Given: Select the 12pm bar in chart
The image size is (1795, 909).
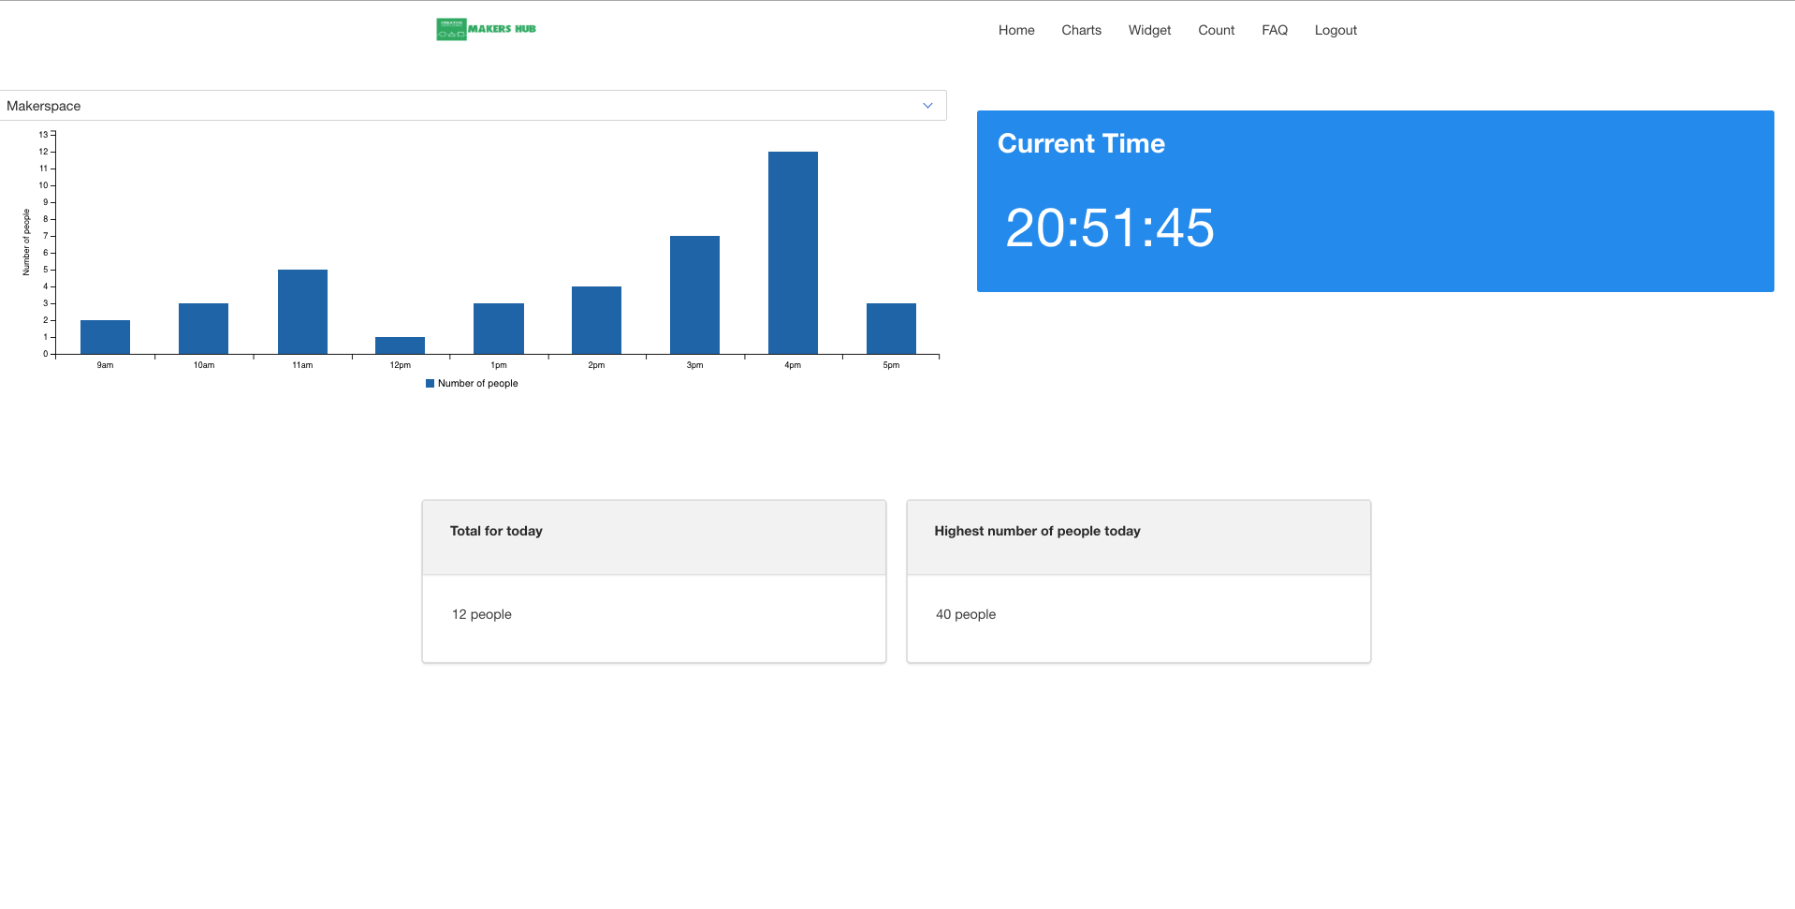Looking at the screenshot, I should (400, 345).
